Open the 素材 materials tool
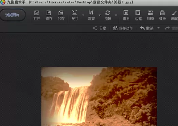This screenshot has width=178, height=126. (x=126, y=16)
